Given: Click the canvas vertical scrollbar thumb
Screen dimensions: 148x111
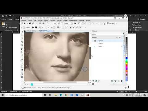Looking at the screenshot, I should [90, 53].
